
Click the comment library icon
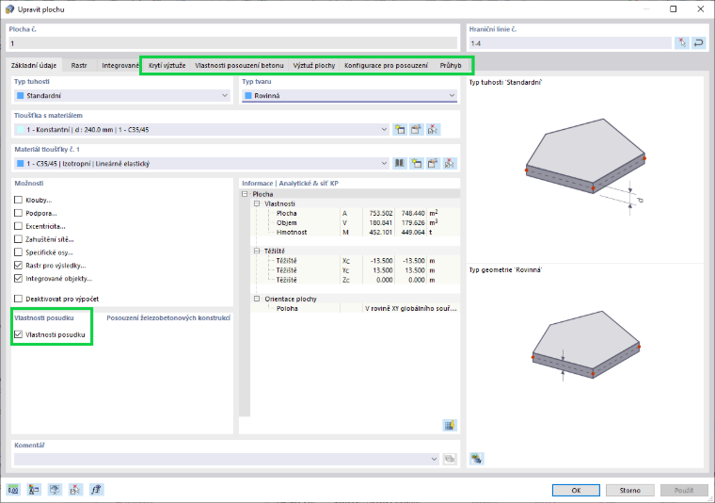[x=450, y=459]
